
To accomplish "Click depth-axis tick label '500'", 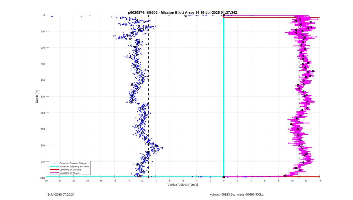I will point(42,96).
